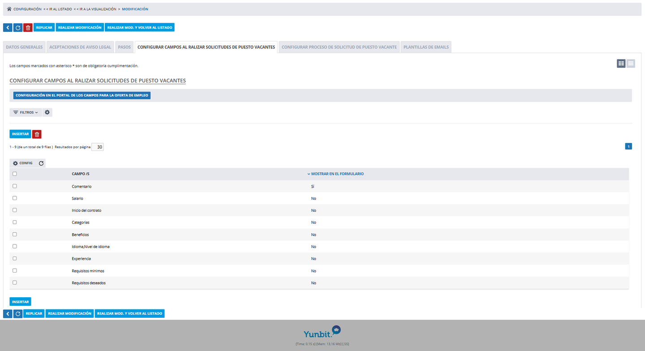Click the bottom back arrow button

coord(8,313)
